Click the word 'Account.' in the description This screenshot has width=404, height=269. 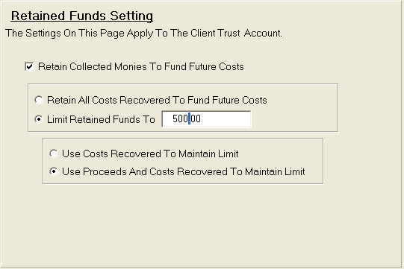tap(263, 34)
